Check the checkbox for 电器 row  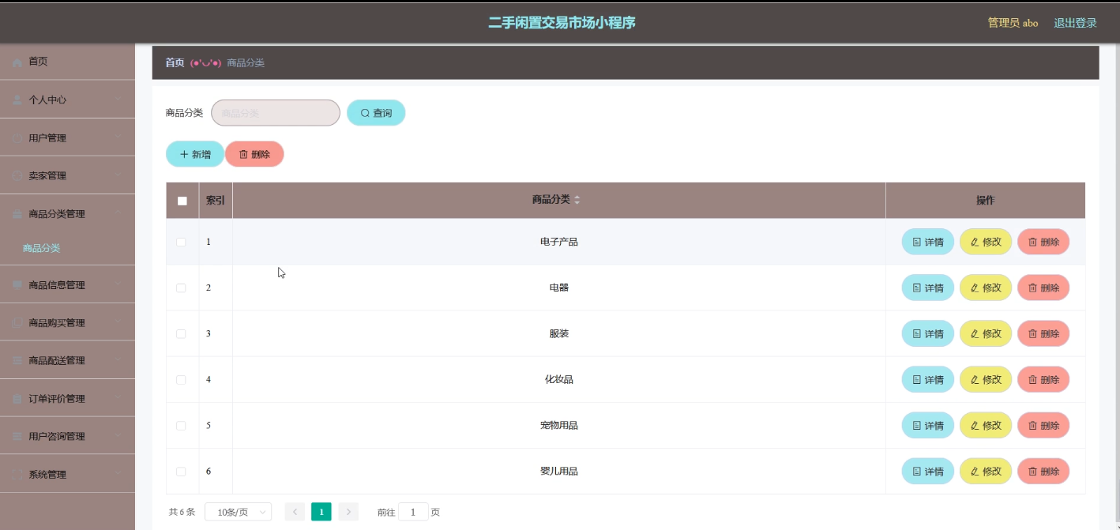pos(181,288)
